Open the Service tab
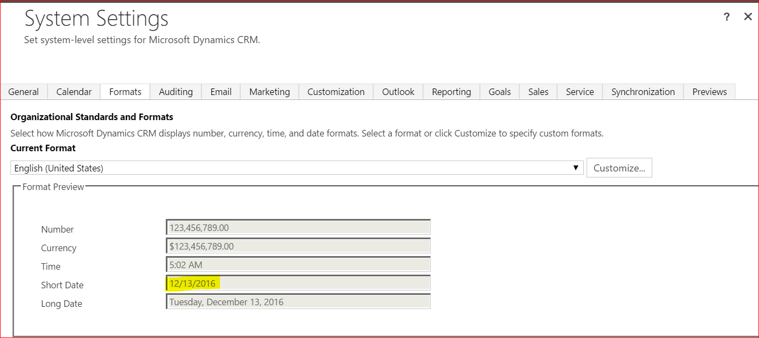Screen dimensions: 759x338 pos(580,92)
